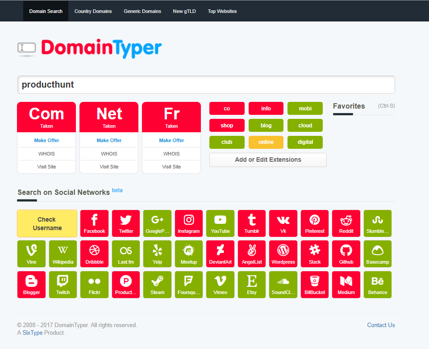Select the SoundCloud icon

283,284
